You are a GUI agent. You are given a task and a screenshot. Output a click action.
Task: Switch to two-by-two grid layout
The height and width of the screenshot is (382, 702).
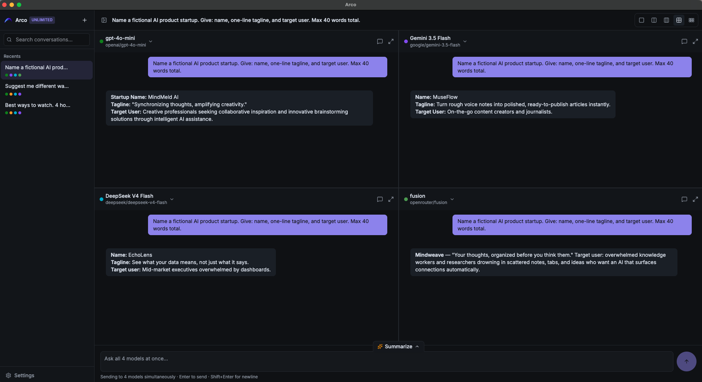[x=679, y=20]
